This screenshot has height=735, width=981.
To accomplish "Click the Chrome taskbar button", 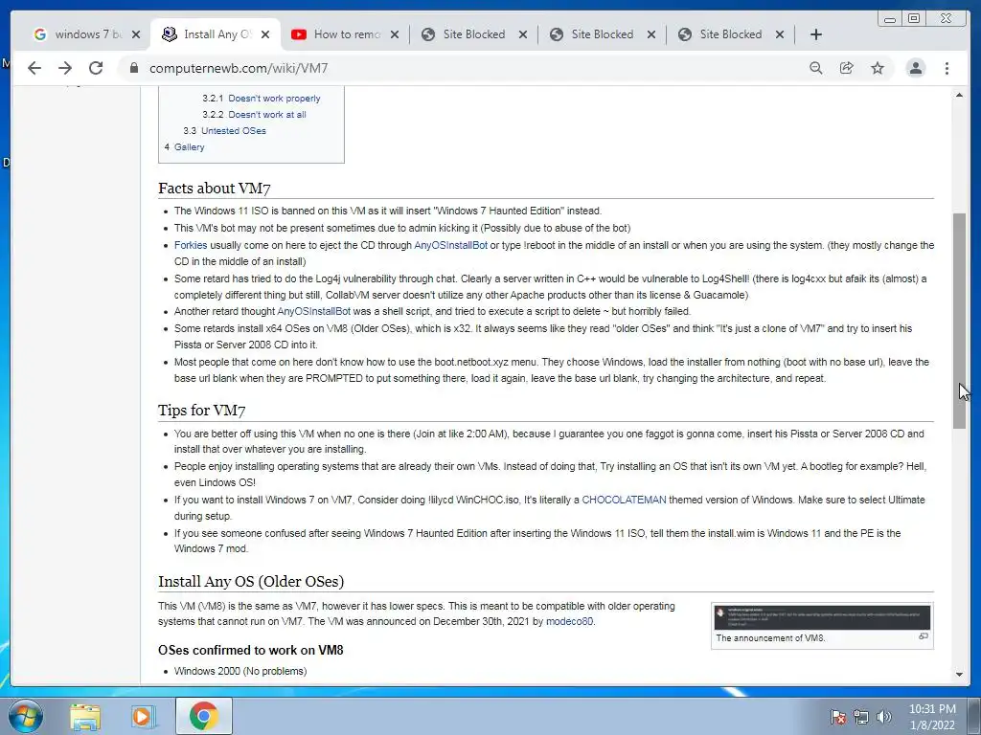I will coord(204,716).
